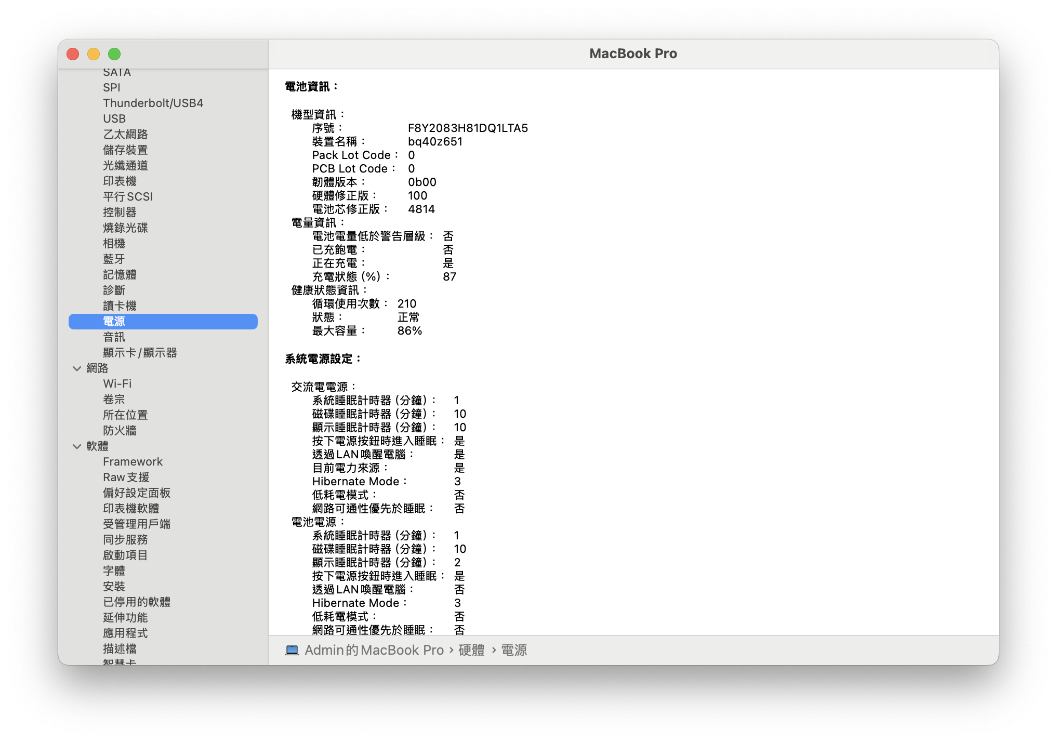Select 儲存裝置 in sidebar
The image size is (1057, 742).
[125, 150]
